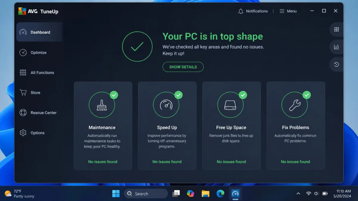Open the Rescue Center label
This screenshot has width=358, height=201.
tap(44, 113)
